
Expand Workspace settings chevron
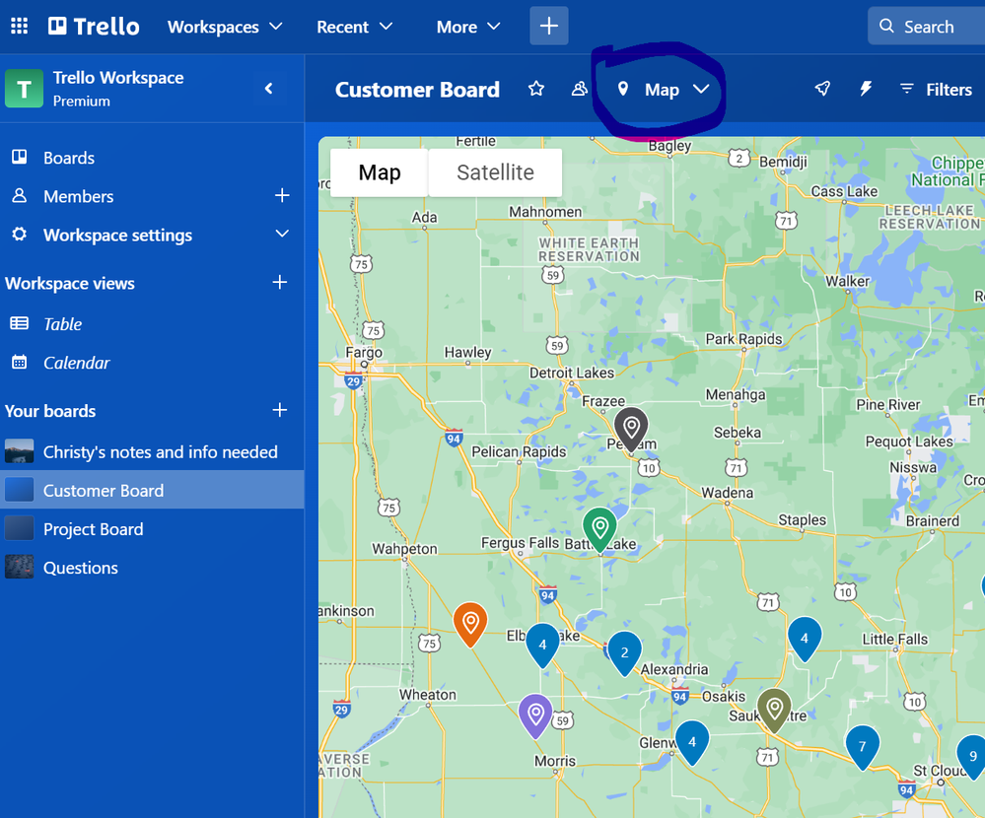click(282, 234)
